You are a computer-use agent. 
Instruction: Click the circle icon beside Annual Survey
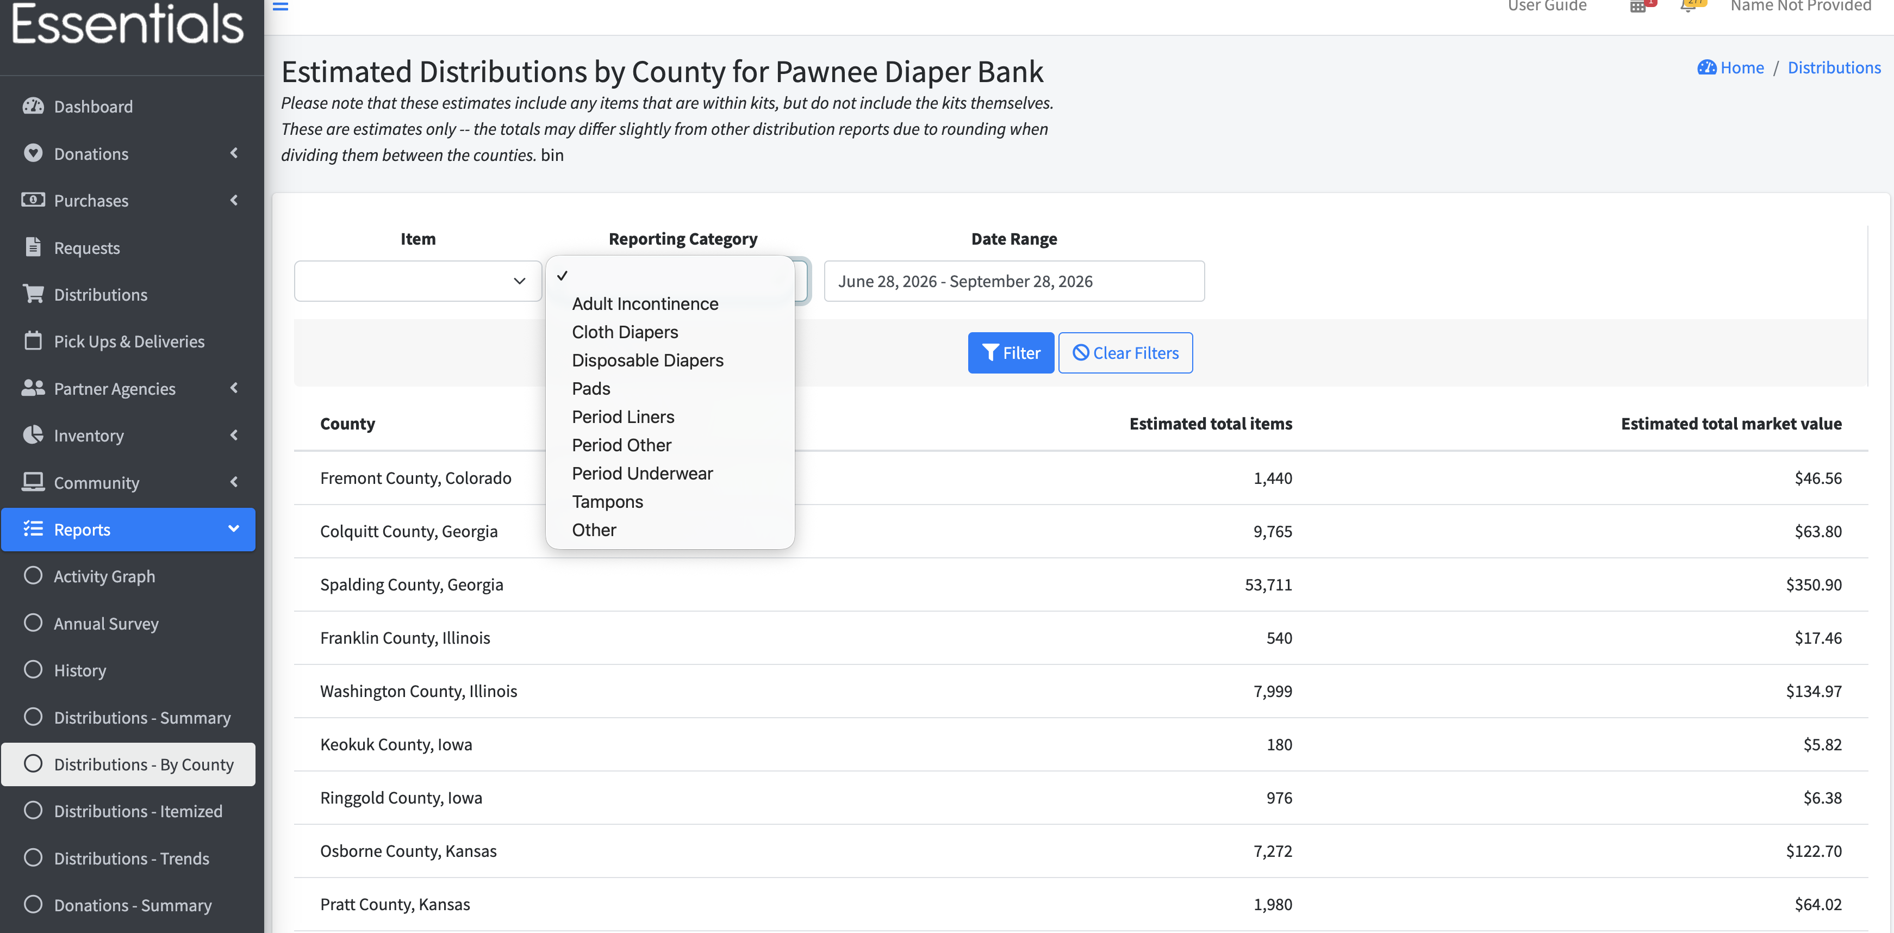pyautogui.click(x=33, y=623)
